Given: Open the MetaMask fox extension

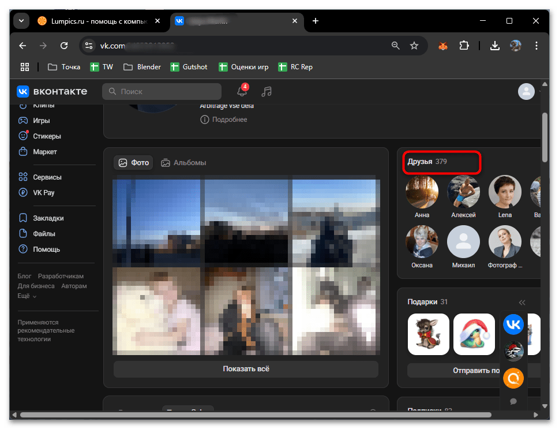Looking at the screenshot, I should 443,46.
